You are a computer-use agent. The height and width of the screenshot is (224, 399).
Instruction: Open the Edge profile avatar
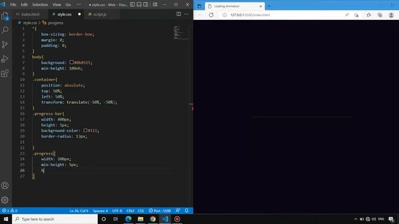(x=391, y=15)
